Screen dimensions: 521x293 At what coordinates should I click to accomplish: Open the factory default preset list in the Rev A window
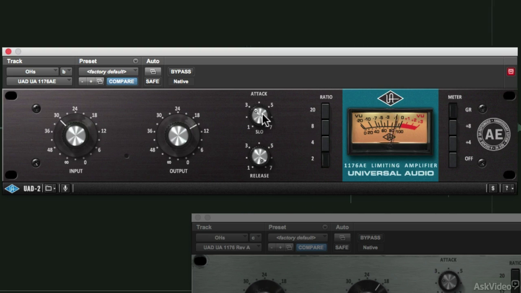[x=298, y=238]
